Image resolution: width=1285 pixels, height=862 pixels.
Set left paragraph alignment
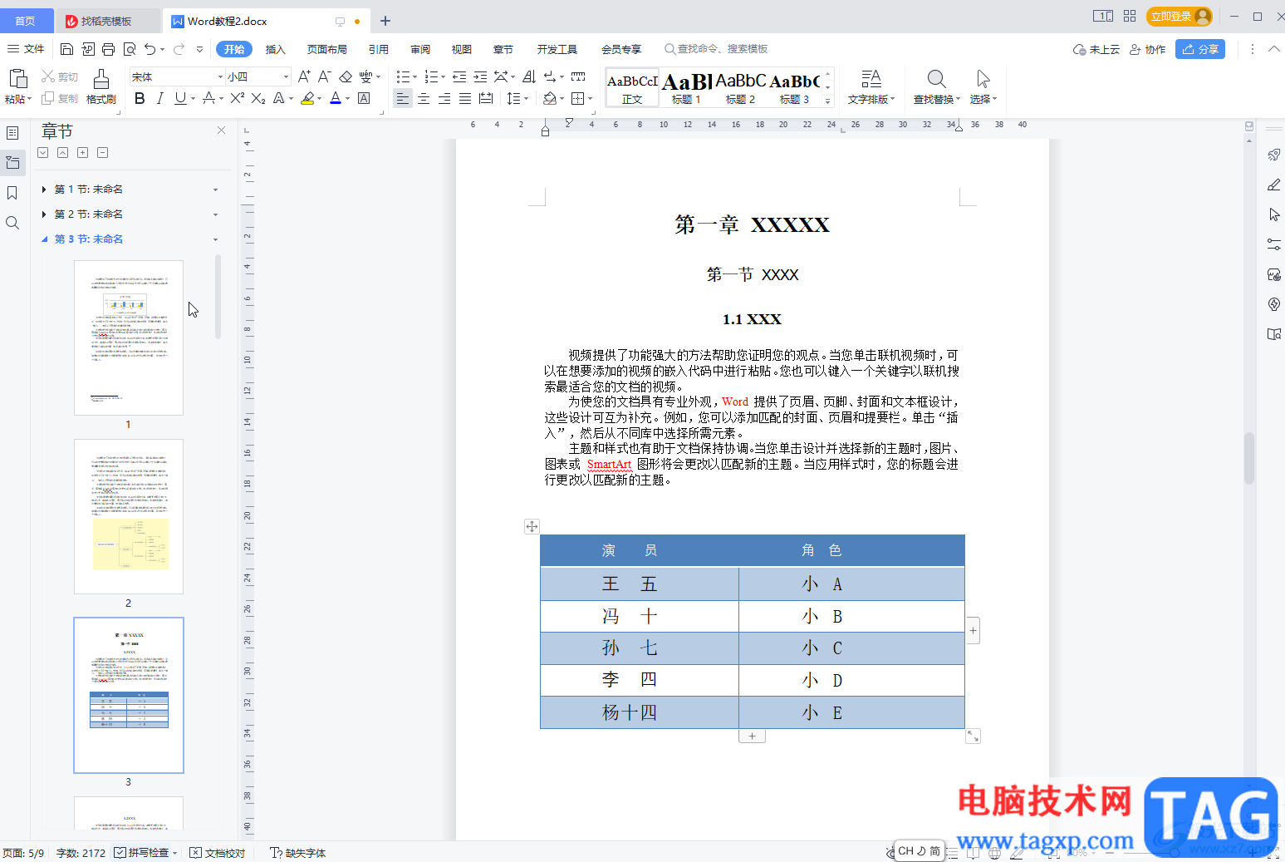[x=403, y=98]
